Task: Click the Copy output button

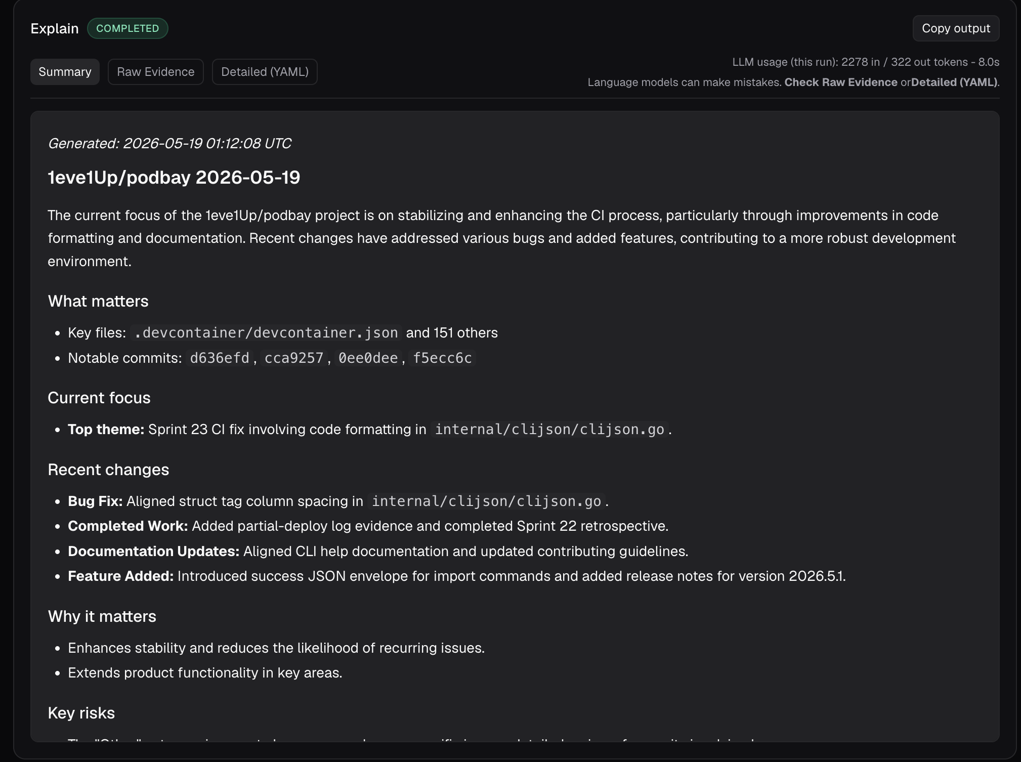Action: (x=956, y=28)
